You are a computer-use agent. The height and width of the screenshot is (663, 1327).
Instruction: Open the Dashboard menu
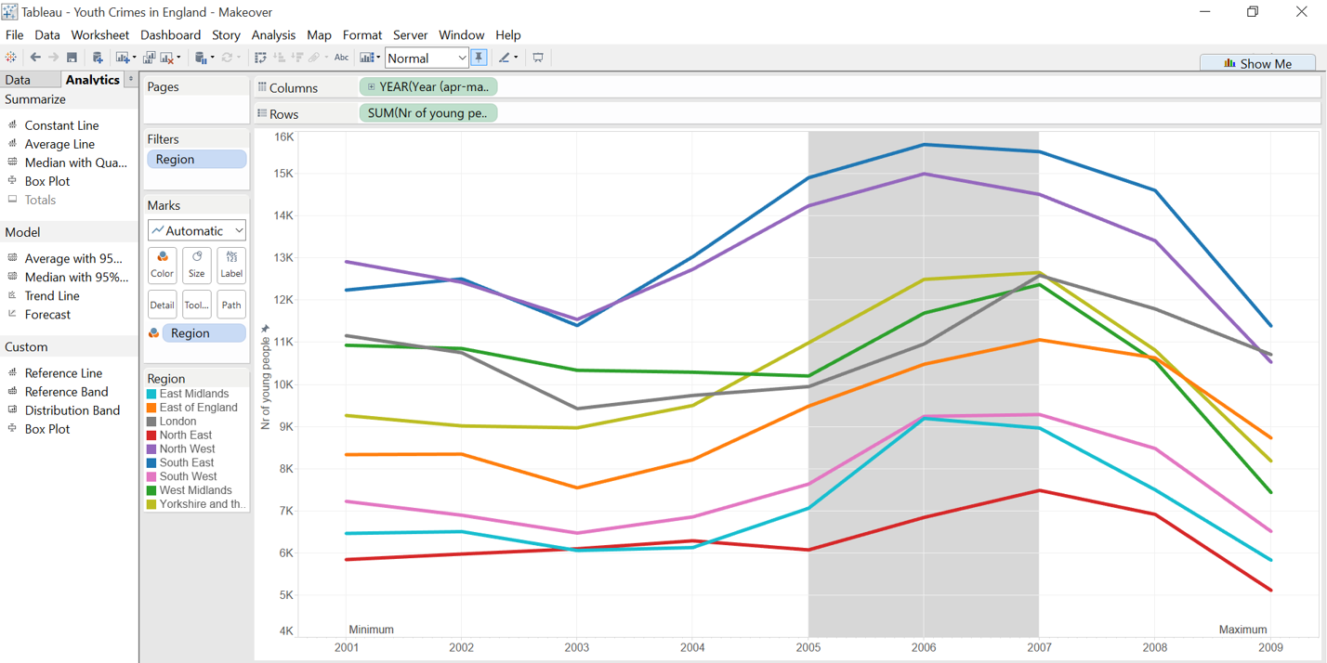170,34
